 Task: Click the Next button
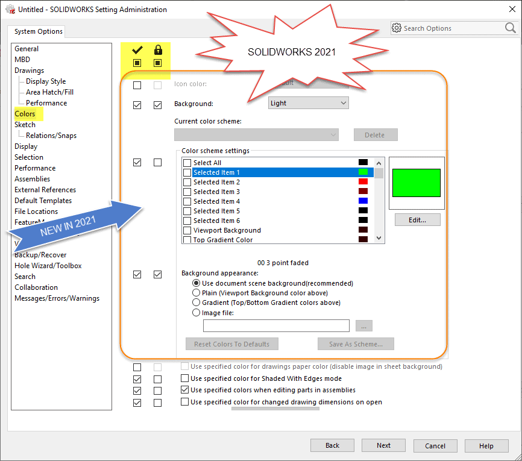click(x=383, y=445)
